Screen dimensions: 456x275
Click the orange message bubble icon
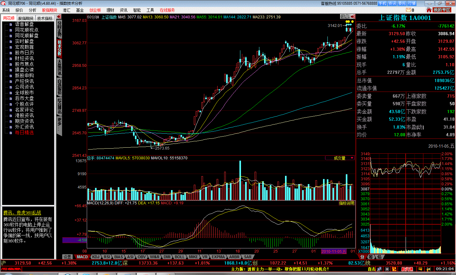(420, 269)
